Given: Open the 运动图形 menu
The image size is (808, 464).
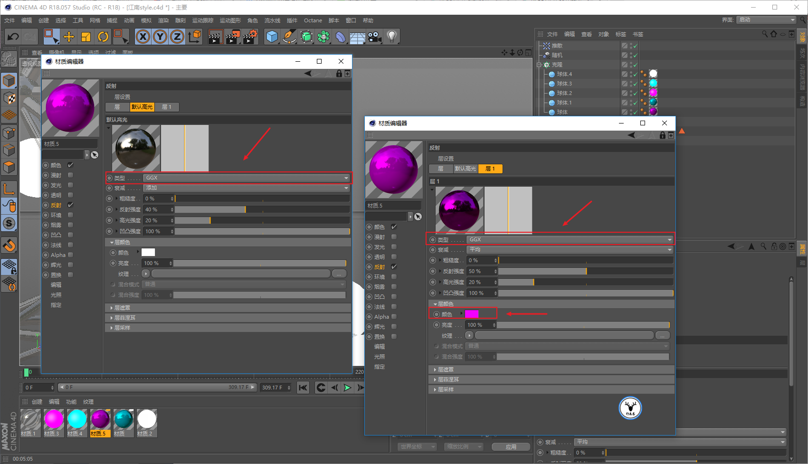Looking at the screenshot, I should pyautogui.click(x=230, y=20).
